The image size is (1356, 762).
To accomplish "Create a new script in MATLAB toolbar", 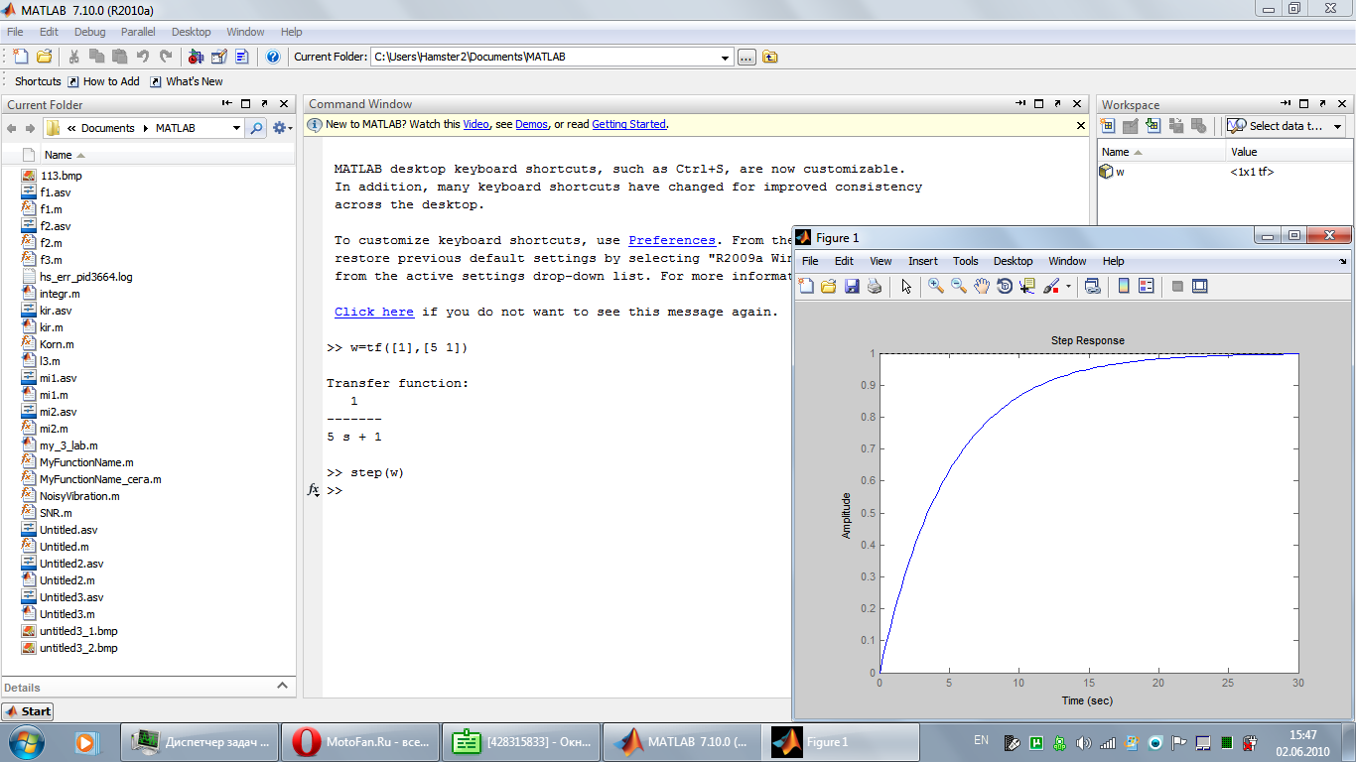I will (x=22, y=57).
